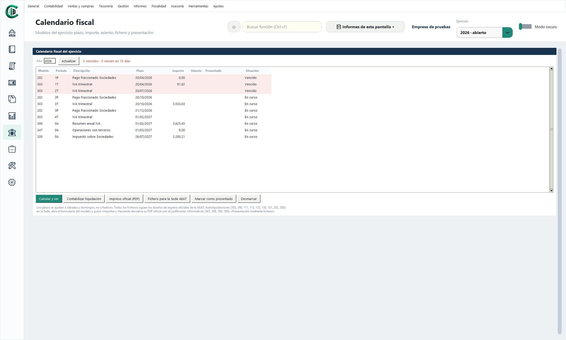Click the table's scroll down arrow
The image size is (566, 340).
[x=551, y=190]
